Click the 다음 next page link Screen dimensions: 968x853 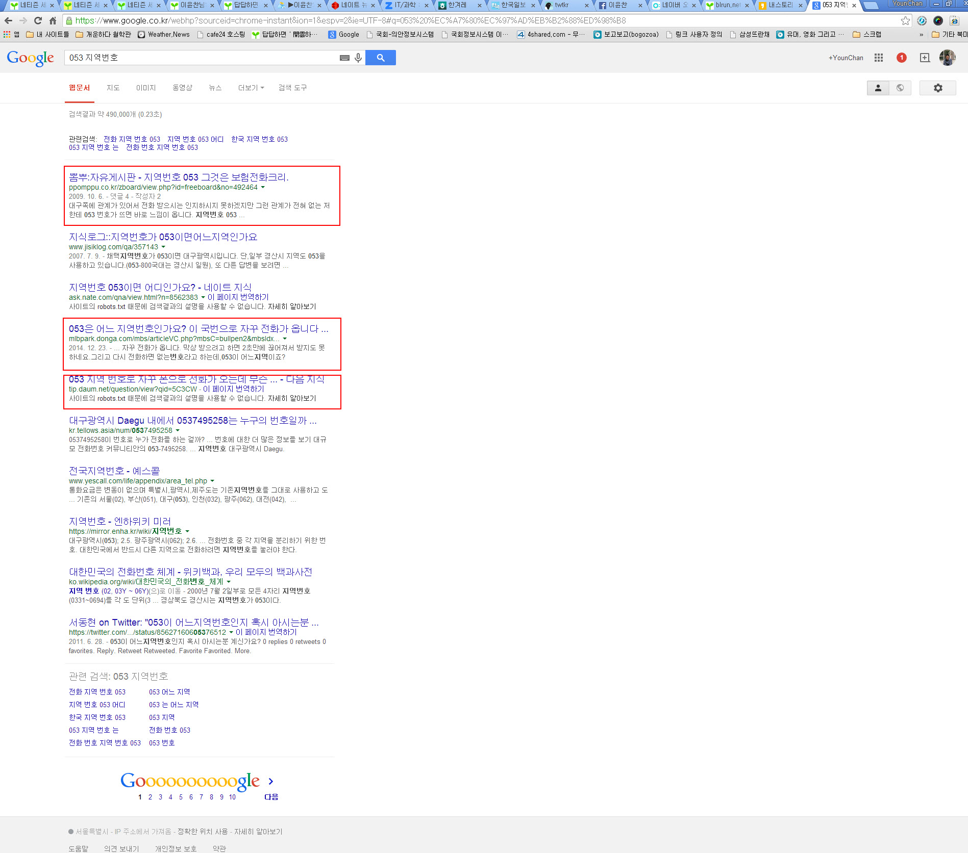click(271, 797)
